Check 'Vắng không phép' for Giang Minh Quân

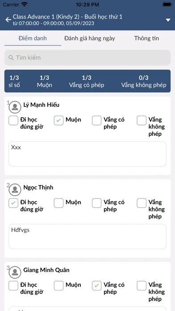142,286
